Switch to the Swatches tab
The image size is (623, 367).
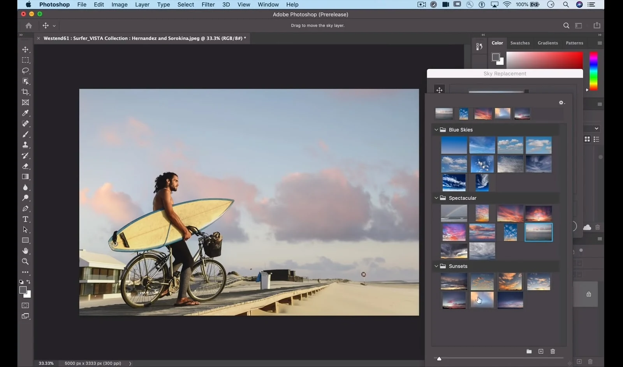pyautogui.click(x=520, y=43)
